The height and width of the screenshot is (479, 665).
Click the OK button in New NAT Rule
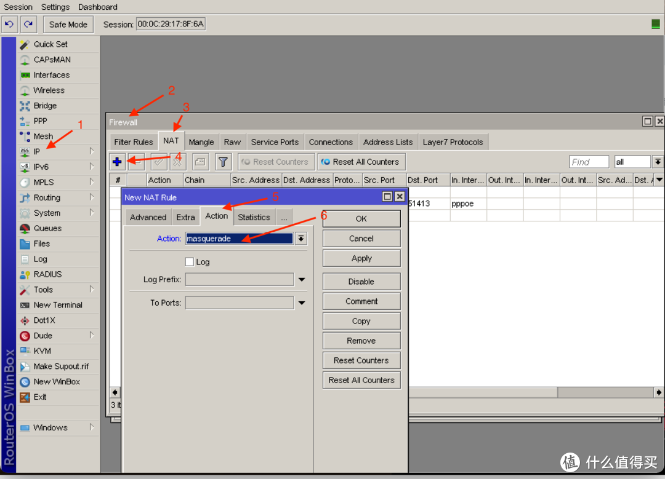361,218
